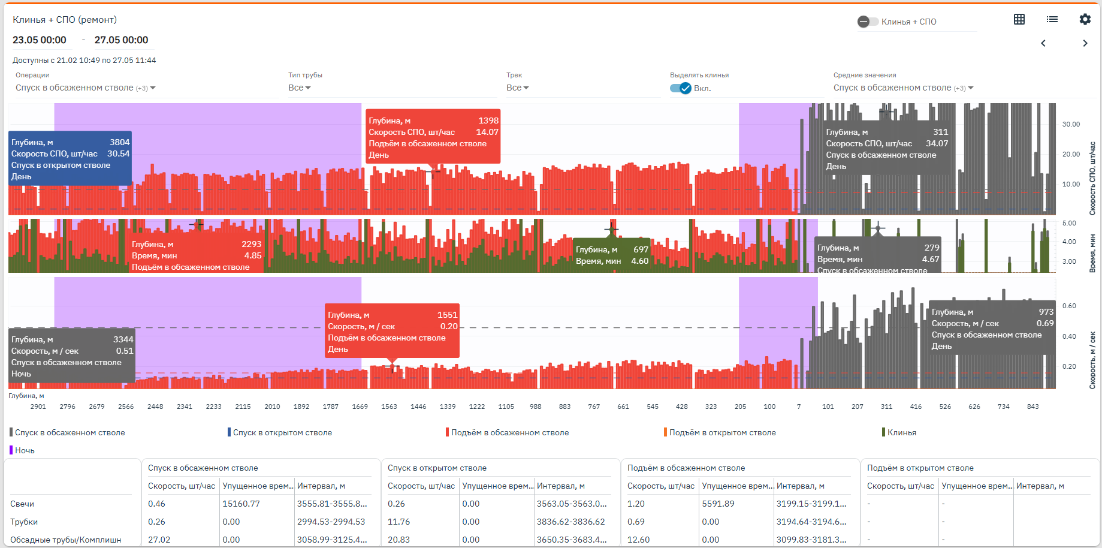The width and height of the screenshot is (1102, 548).
Task: Click the Клинья + СПО (ремонт) title
Action: click(65, 20)
